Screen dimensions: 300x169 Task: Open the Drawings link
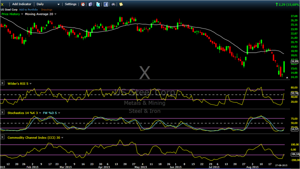click(47, 10)
